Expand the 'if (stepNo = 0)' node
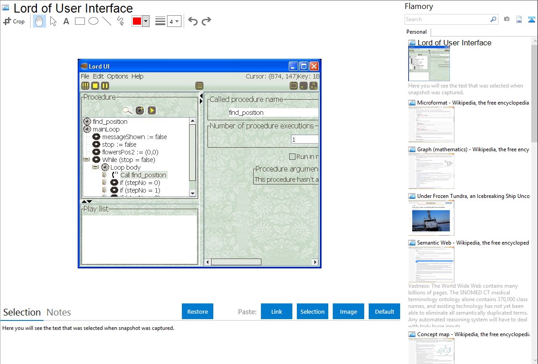The width and height of the screenshot is (538, 364). (104, 183)
